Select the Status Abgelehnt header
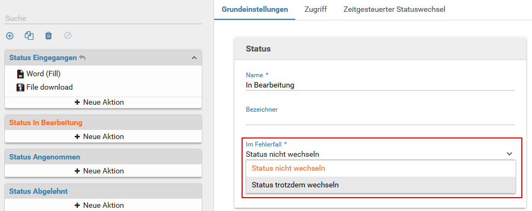This screenshot has height=211, width=532. click(x=103, y=191)
